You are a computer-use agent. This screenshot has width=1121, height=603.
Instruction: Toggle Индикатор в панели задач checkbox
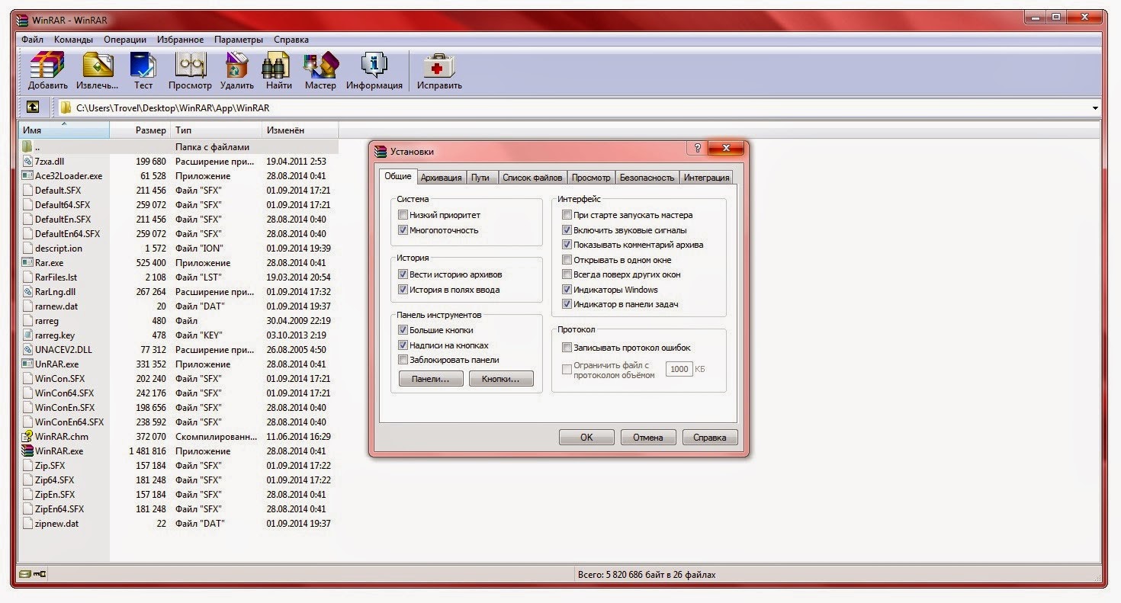[x=567, y=303]
